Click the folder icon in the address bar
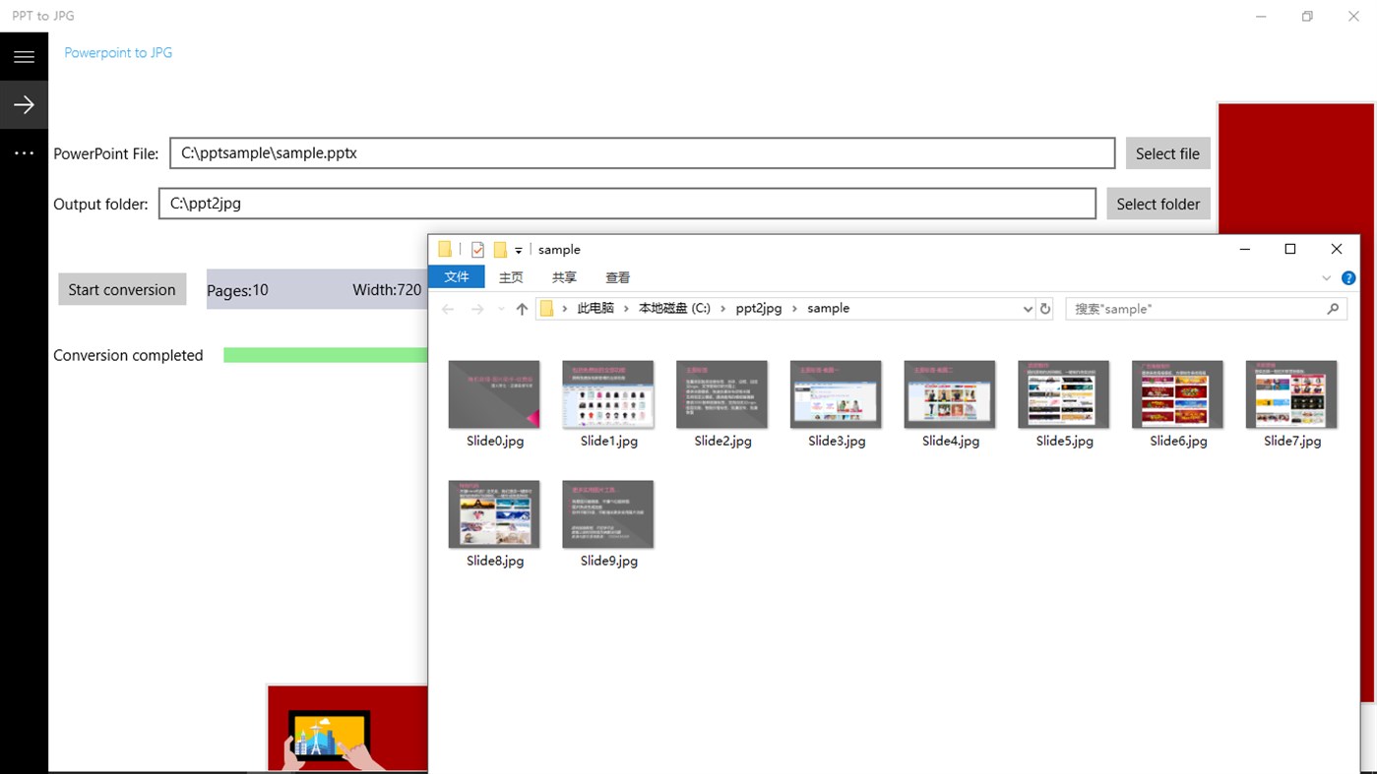The image size is (1377, 774). [x=546, y=308]
